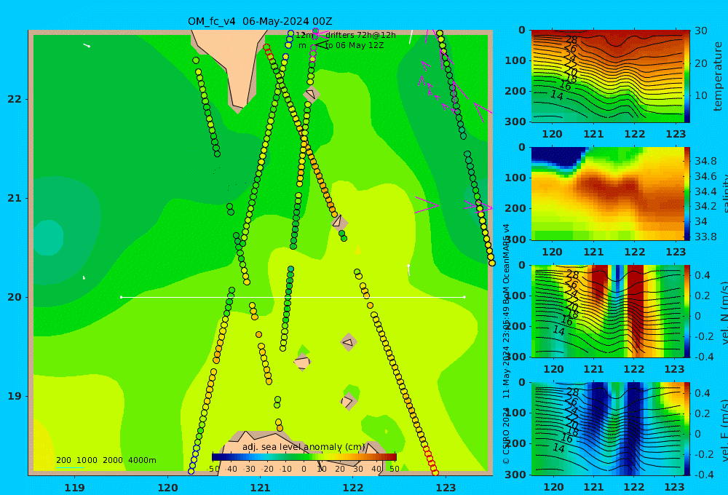This screenshot has width=728, height=495.
Task: Click longitude label 121 under the main map
Action: pos(261,488)
